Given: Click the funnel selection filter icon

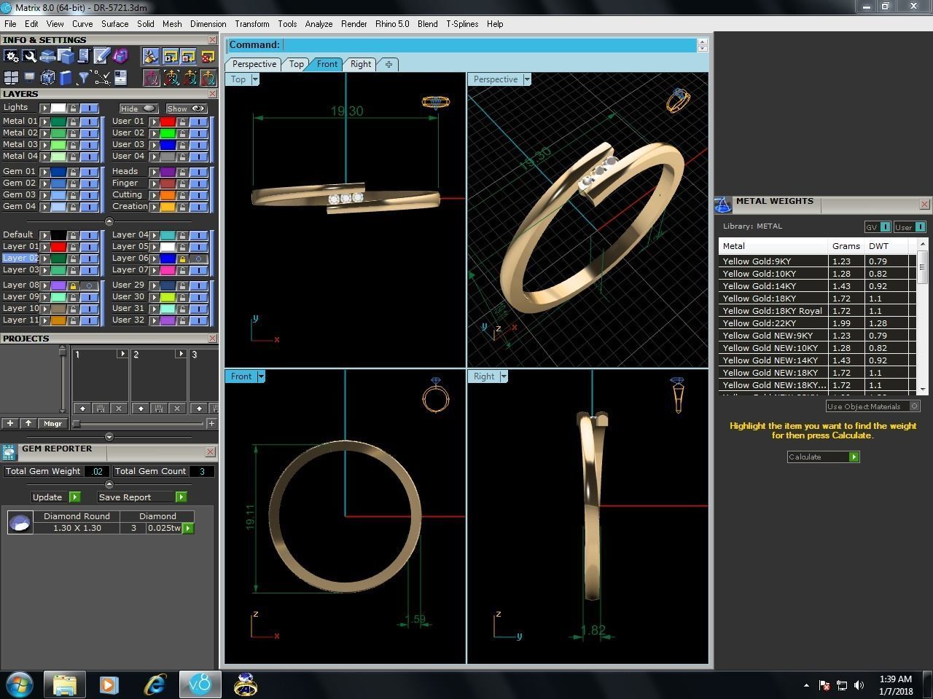Looking at the screenshot, I should 84,77.
